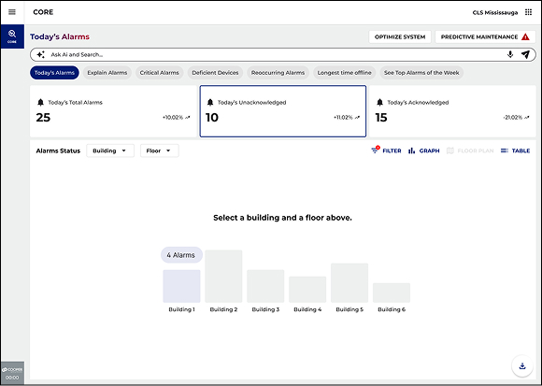
Task: Click the CORE title in header
Action: (43, 12)
